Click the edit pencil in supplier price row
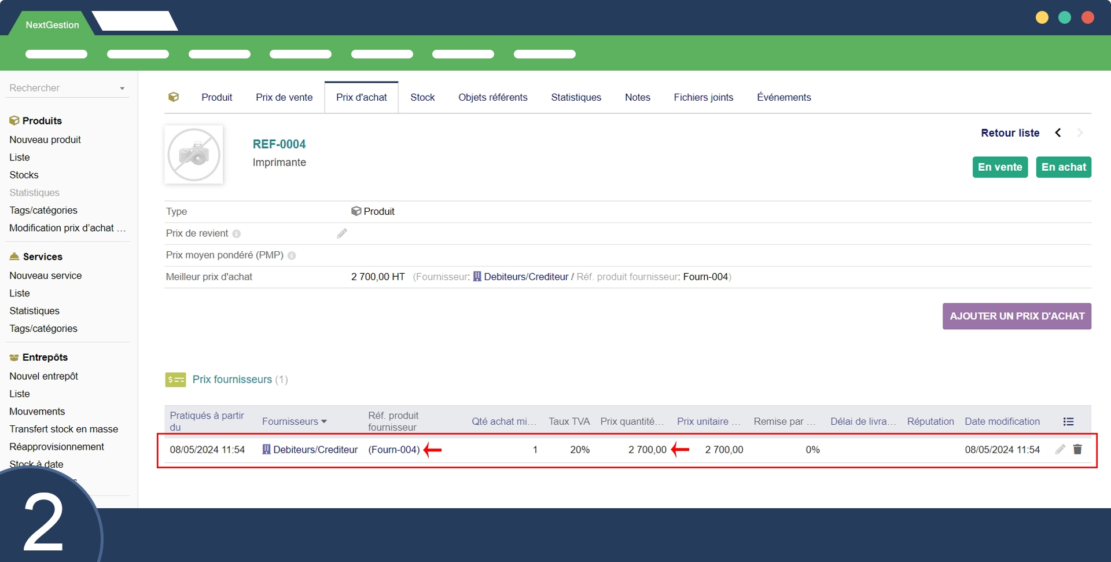This screenshot has height=562, width=1111. point(1060,449)
